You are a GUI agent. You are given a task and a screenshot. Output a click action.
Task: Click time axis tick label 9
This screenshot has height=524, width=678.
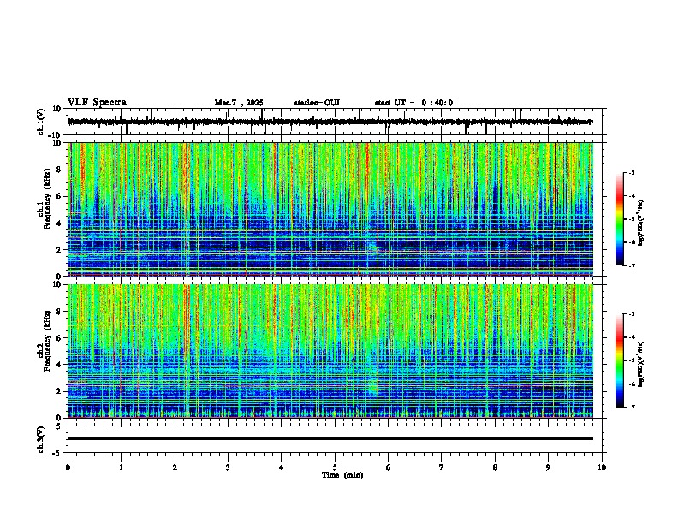pos(548,467)
